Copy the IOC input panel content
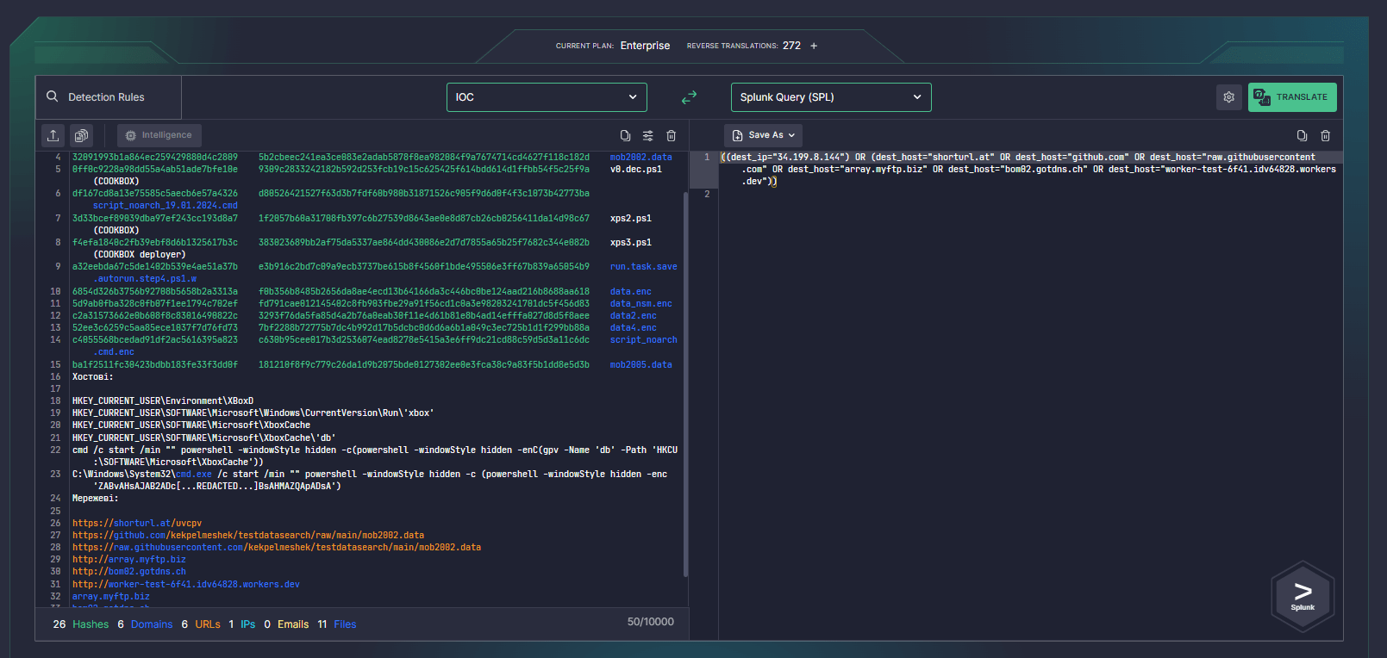Screen dimensions: 1387x658 click(x=625, y=135)
